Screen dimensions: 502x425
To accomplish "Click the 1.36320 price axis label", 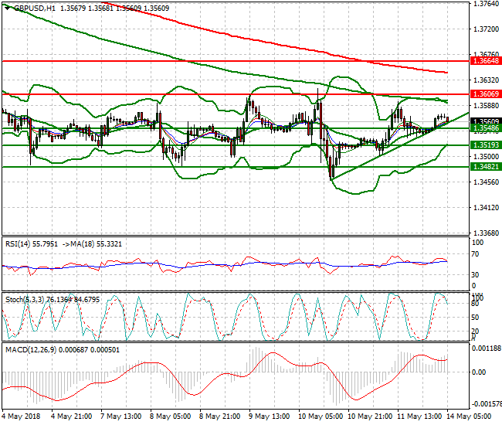I will click(486, 80).
